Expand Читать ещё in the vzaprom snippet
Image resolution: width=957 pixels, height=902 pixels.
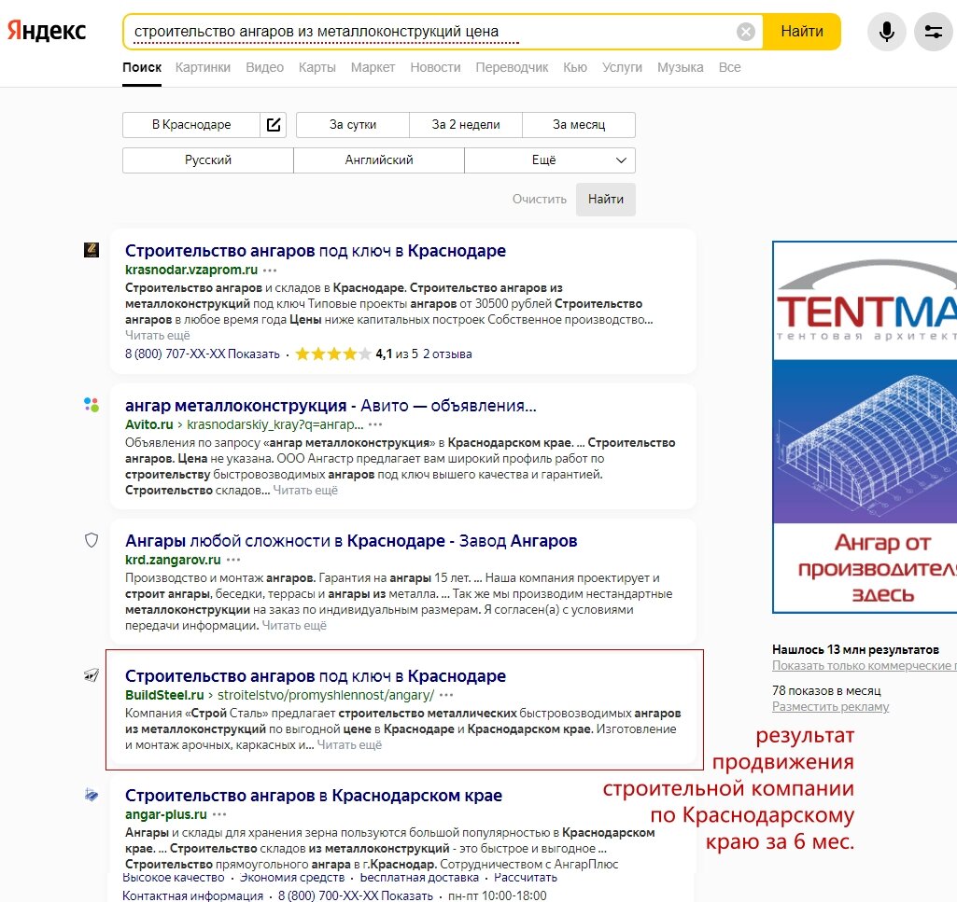click(158, 335)
